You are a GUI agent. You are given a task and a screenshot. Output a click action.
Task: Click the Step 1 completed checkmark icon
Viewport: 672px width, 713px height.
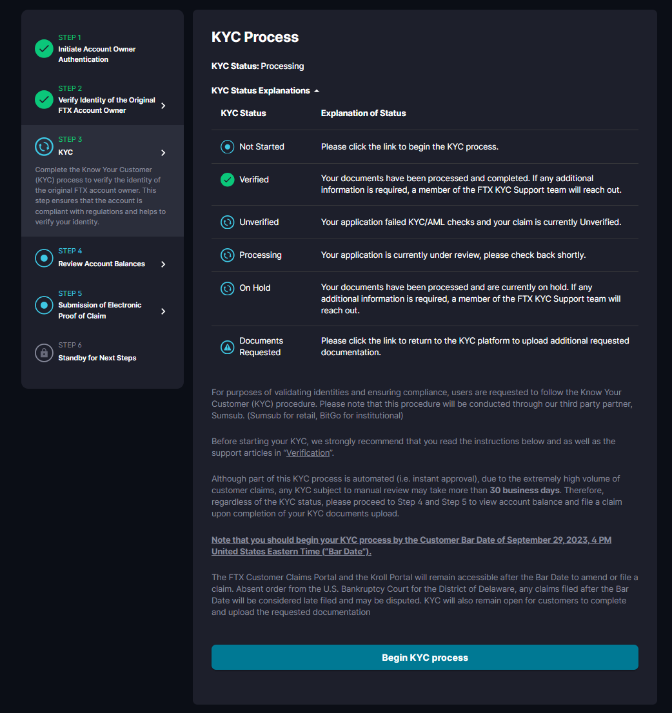[x=43, y=48]
